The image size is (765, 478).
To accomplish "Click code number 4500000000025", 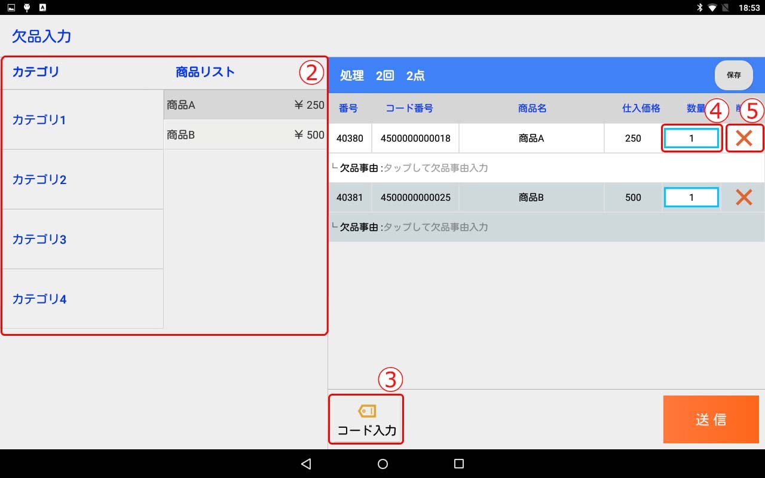I will [x=415, y=197].
